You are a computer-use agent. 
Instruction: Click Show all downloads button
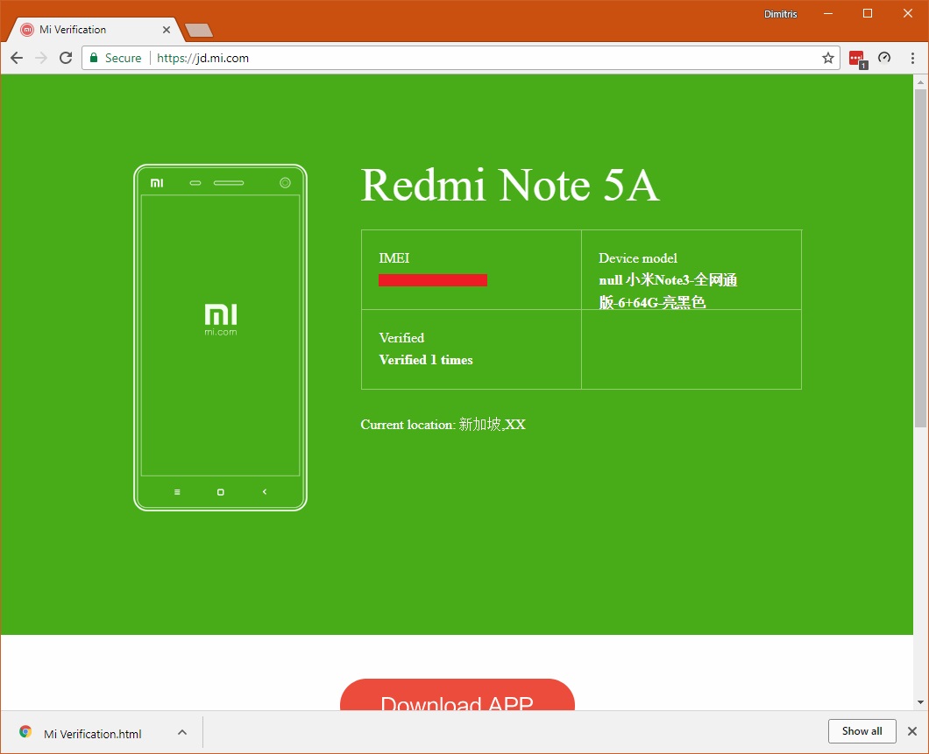pos(862,731)
